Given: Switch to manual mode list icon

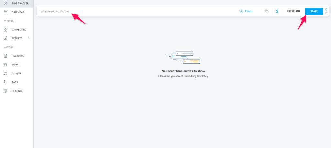Looking at the screenshot, I should [x=326, y=13].
